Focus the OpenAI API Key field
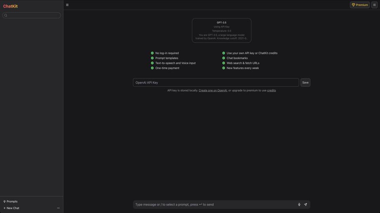 [216, 82]
